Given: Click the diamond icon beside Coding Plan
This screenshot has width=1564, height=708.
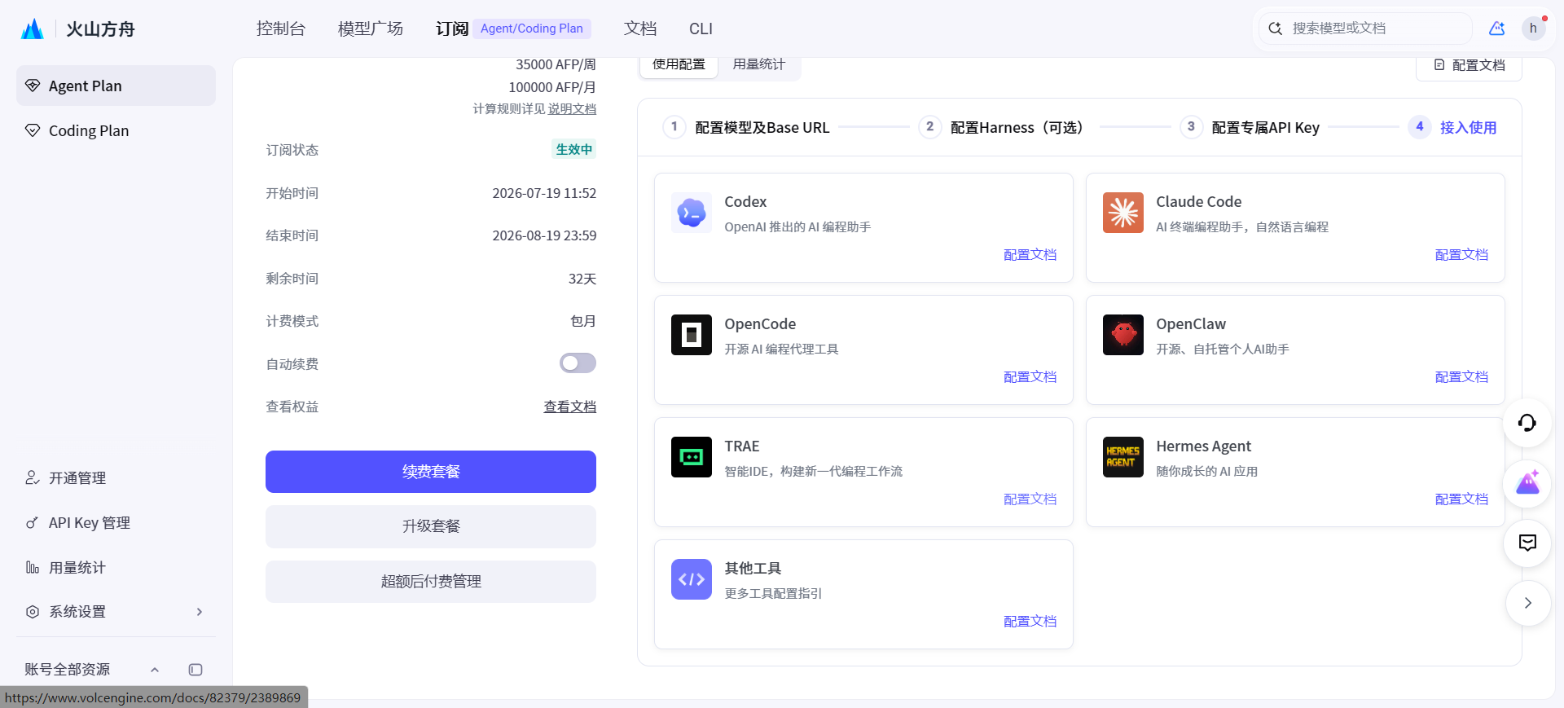Looking at the screenshot, I should [33, 130].
